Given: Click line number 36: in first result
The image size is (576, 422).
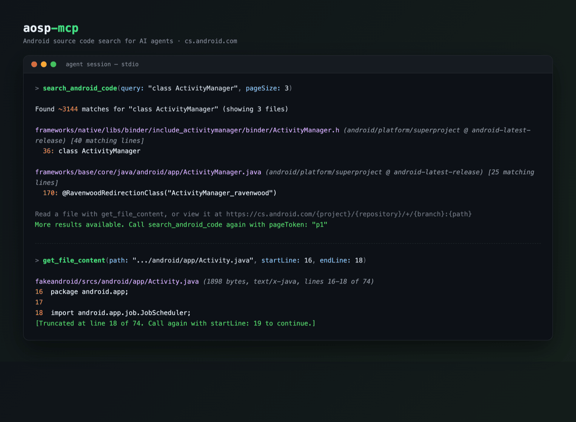Looking at the screenshot, I should 49,151.
